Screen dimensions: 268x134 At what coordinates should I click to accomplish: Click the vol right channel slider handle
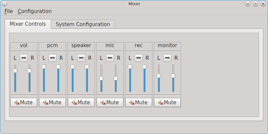[x=29, y=71]
